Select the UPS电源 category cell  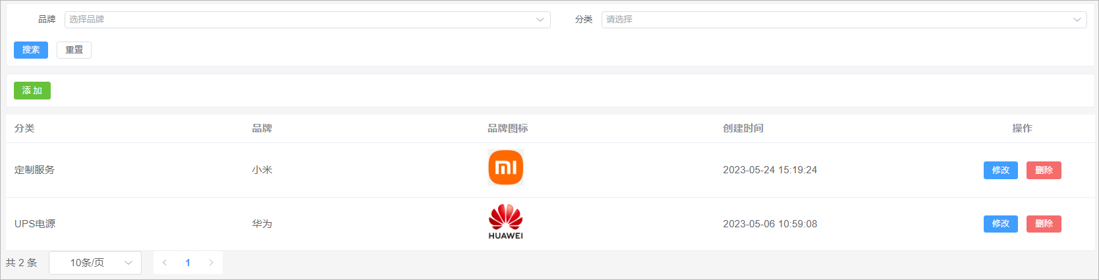tap(35, 224)
